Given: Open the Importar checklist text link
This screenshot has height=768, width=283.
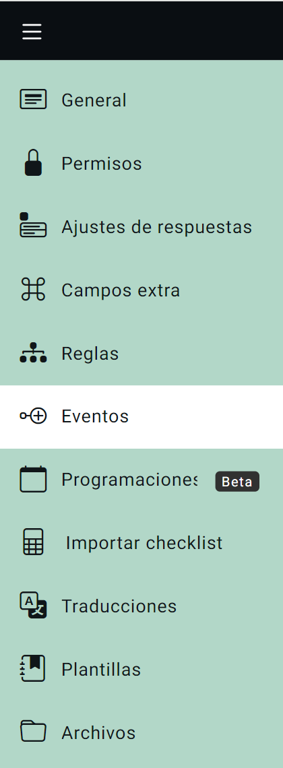Looking at the screenshot, I should [x=144, y=543].
